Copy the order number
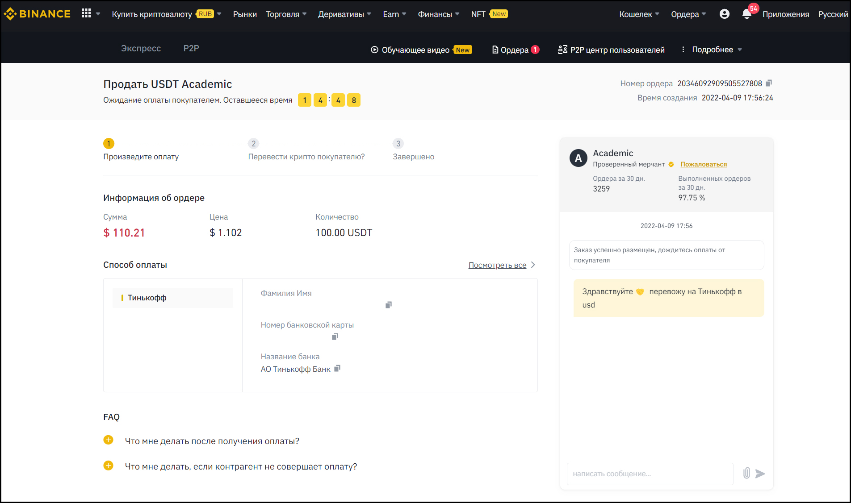This screenshot has height=503, width=851. 769,83
